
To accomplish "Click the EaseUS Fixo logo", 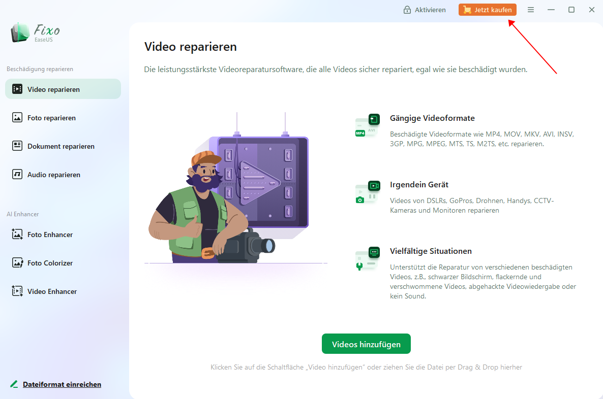I will 34,32.
